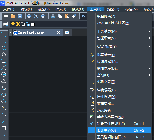The height and width of the screenshot is (140, 154).
Task: Choose 中望网站(Z) menu item
Action: click(119, 16)
